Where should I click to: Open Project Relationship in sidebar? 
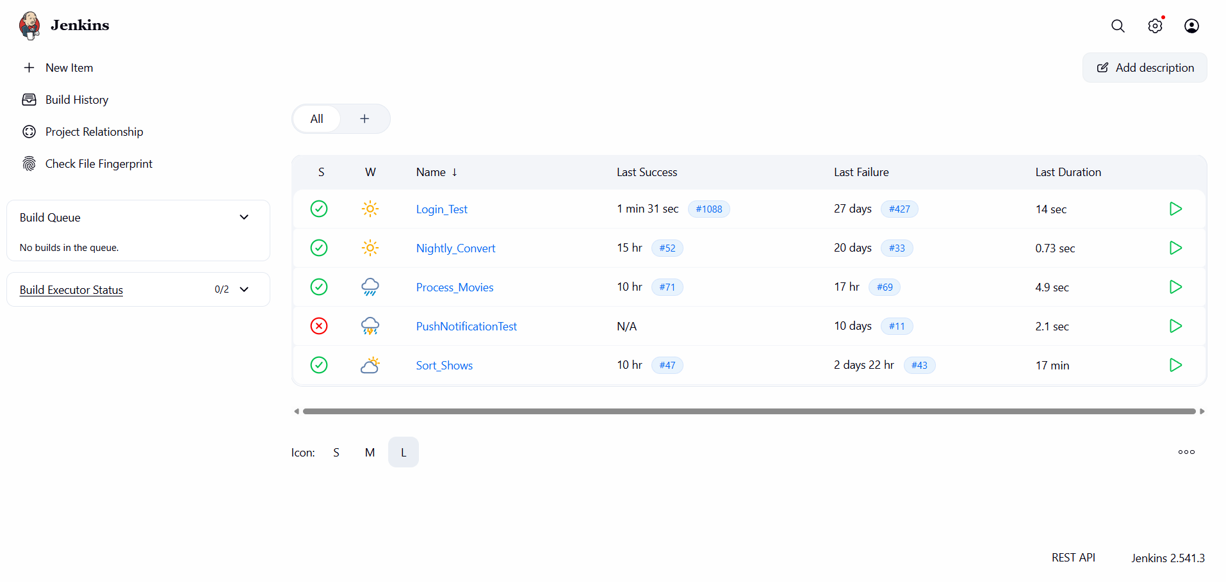point(94,132)
